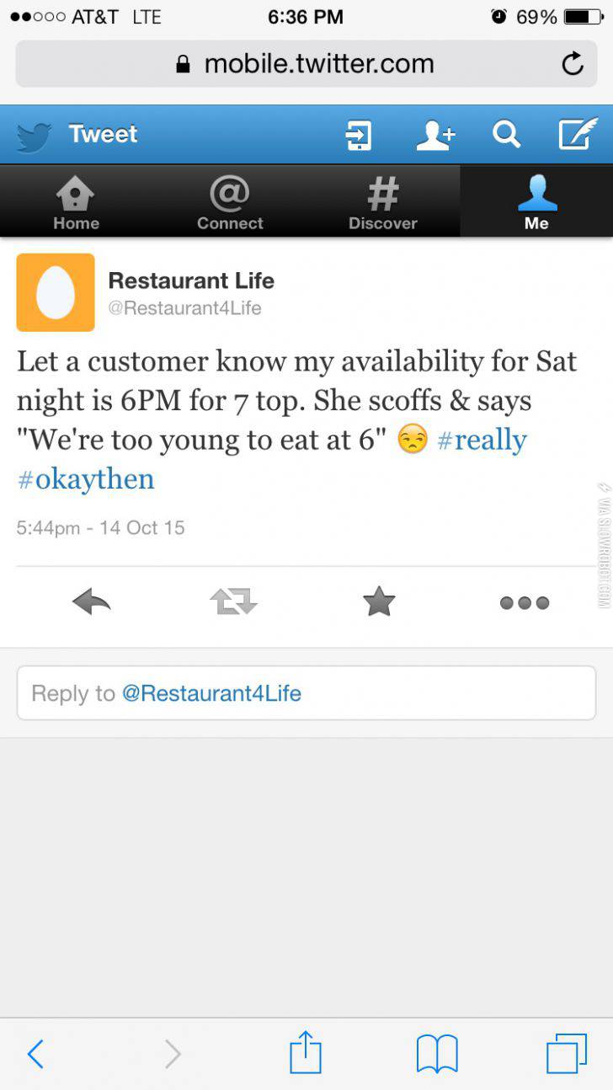Click the add-user follow icon
Image resolution: width=613 pixels, height=1090 pixels.
click(x=435, y=134)
